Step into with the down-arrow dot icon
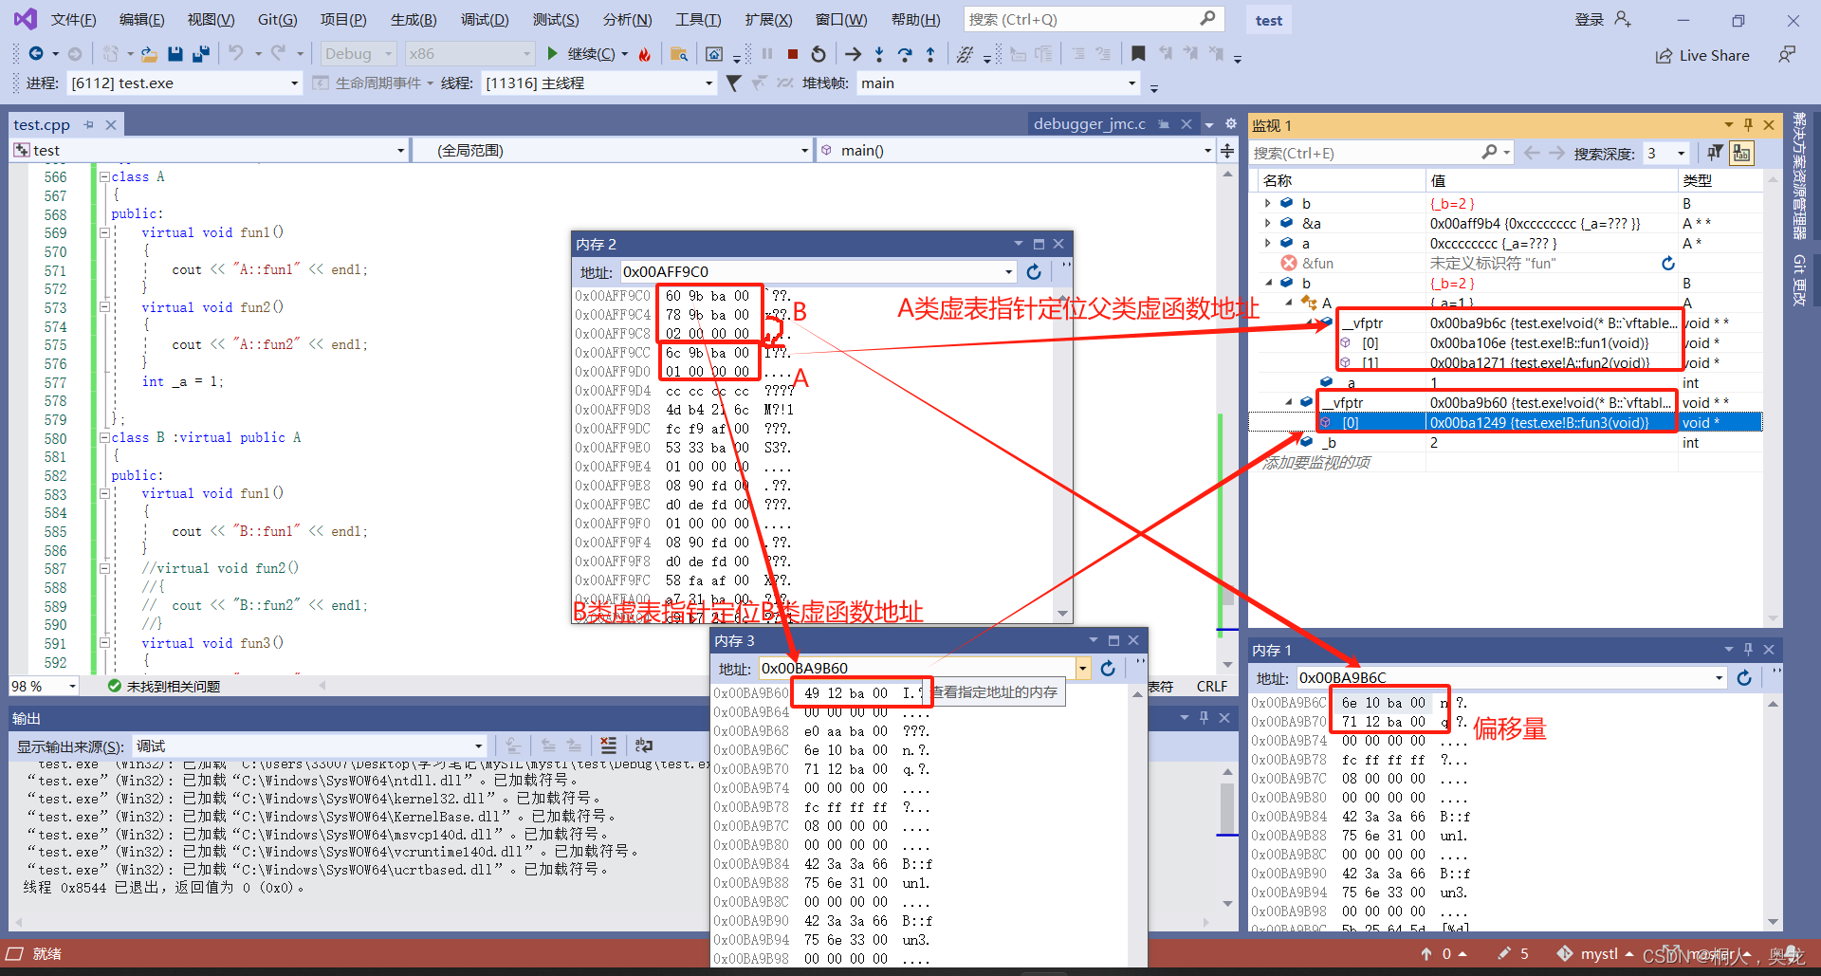1821x976 pixels. 879,54
